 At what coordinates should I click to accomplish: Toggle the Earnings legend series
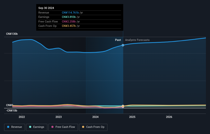click(37, 127)
